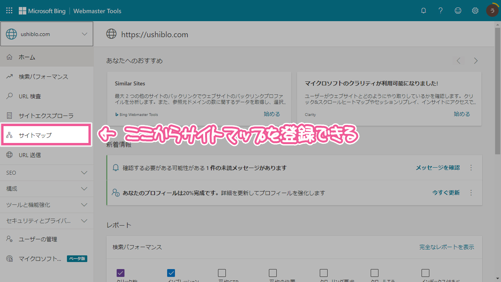The image size is (501, 282).
Task: Click the bell icon in unread message row
Action: [x=115, y=168]
